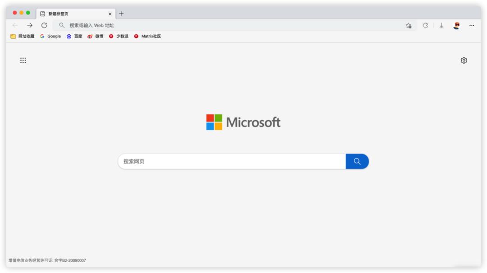Image resolution: width=487 pixels, height=273 pixels.
Task: Click the Microsoft logo
Action: (243, 122)
